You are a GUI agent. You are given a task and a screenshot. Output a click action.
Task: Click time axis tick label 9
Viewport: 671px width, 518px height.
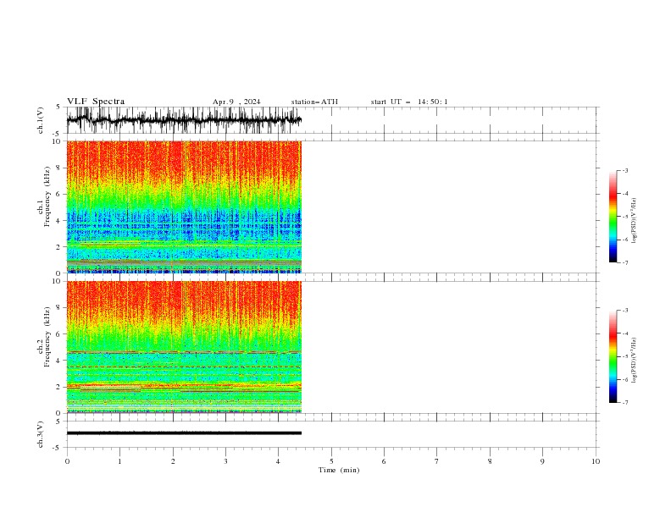(542, 461)
